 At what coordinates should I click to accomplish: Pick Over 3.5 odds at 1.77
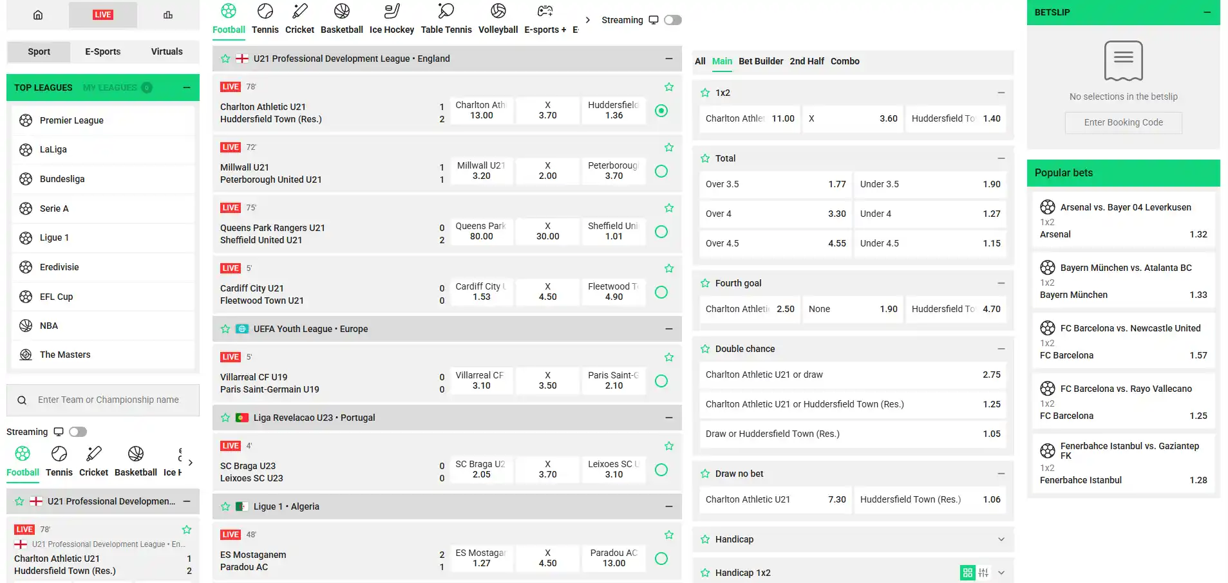coord(775,184)
